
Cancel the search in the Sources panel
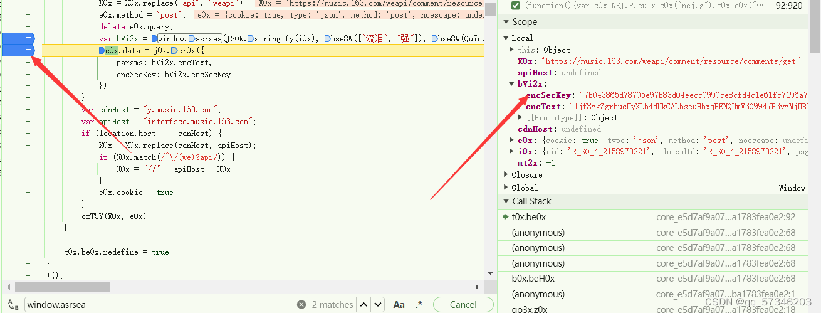463,305
